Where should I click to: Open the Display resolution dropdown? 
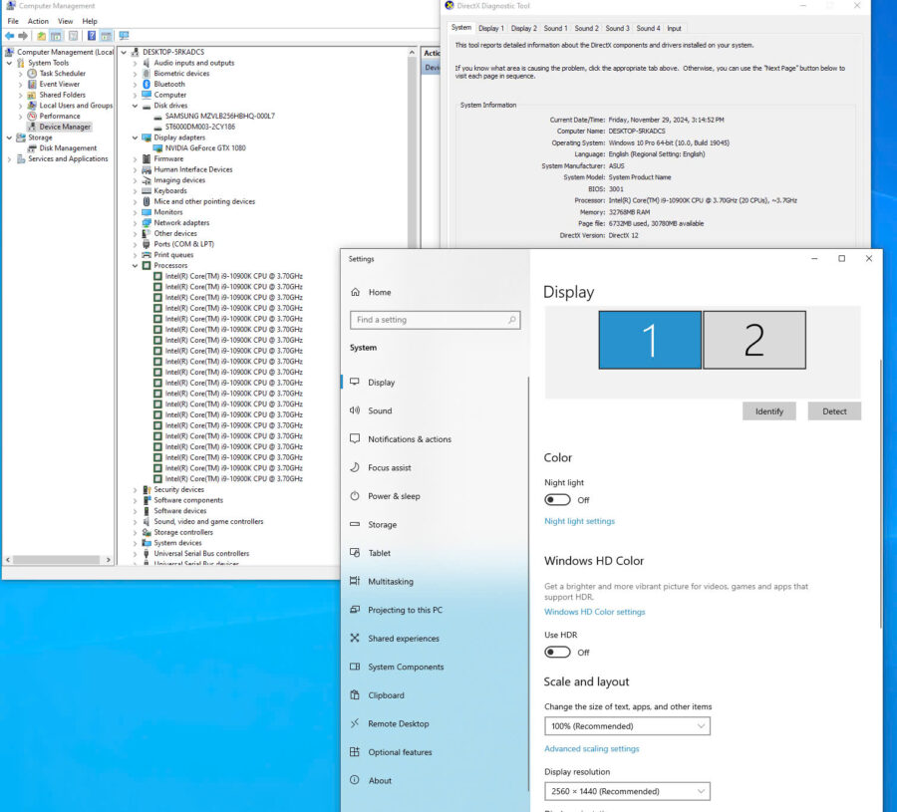pyautogui.click(x=627, y=791)
